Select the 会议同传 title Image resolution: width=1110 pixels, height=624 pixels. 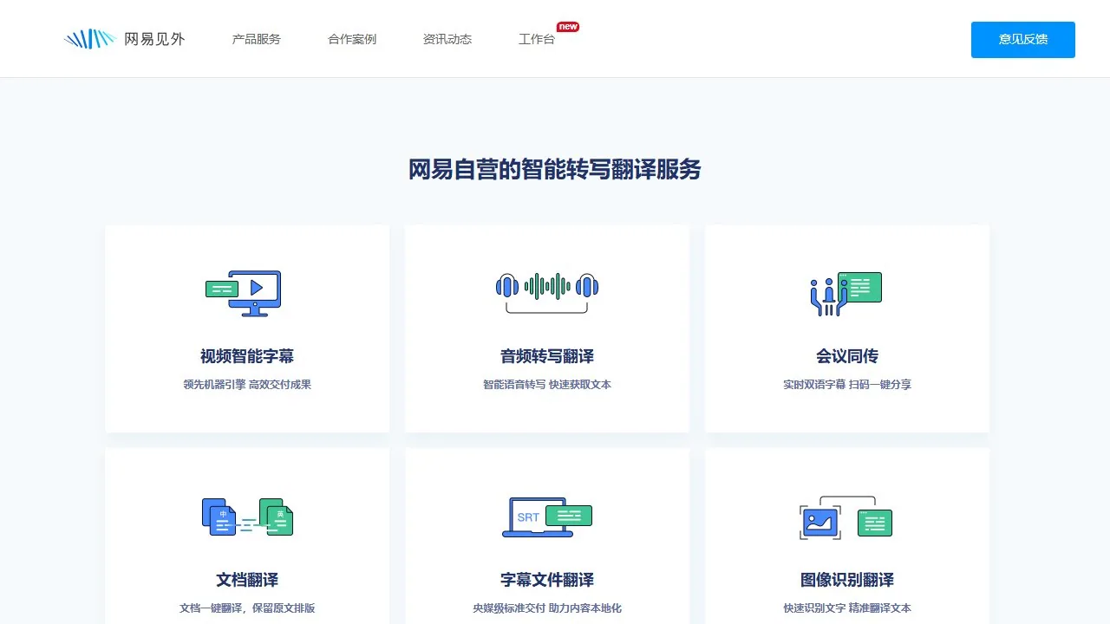[x=847, y=356]
